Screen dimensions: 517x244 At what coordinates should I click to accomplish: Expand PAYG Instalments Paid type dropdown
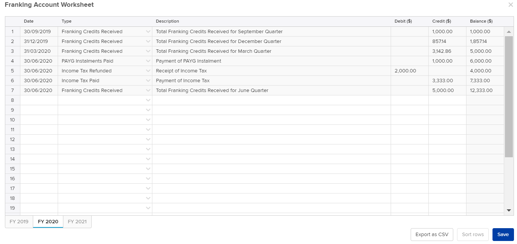pyautogui.click(x=148, y=61)
